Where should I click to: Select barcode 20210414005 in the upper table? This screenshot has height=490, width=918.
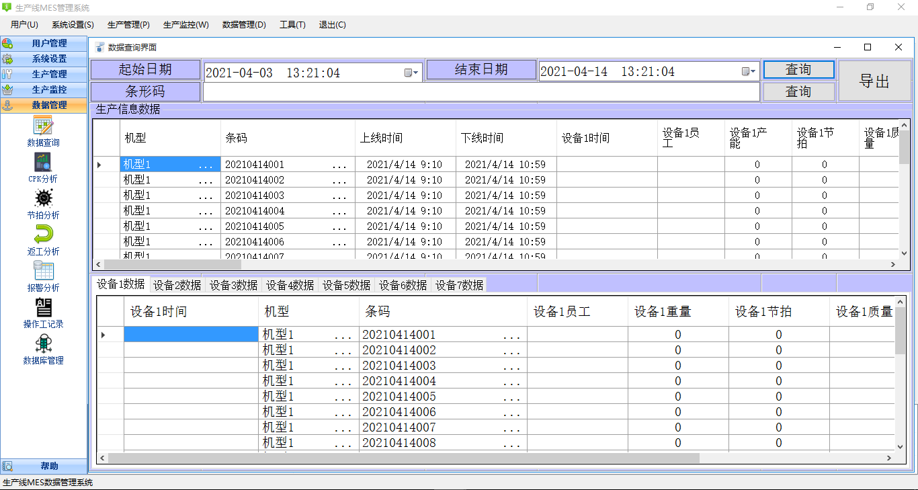tap(288, 227)
